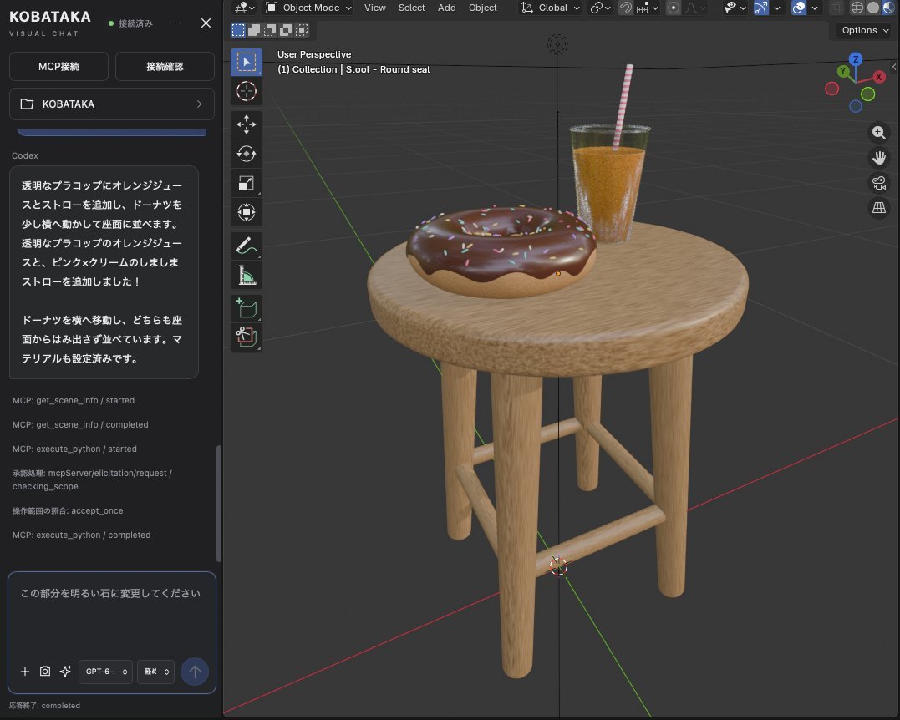Open the GPT model selector dropdown

(105, 672)
